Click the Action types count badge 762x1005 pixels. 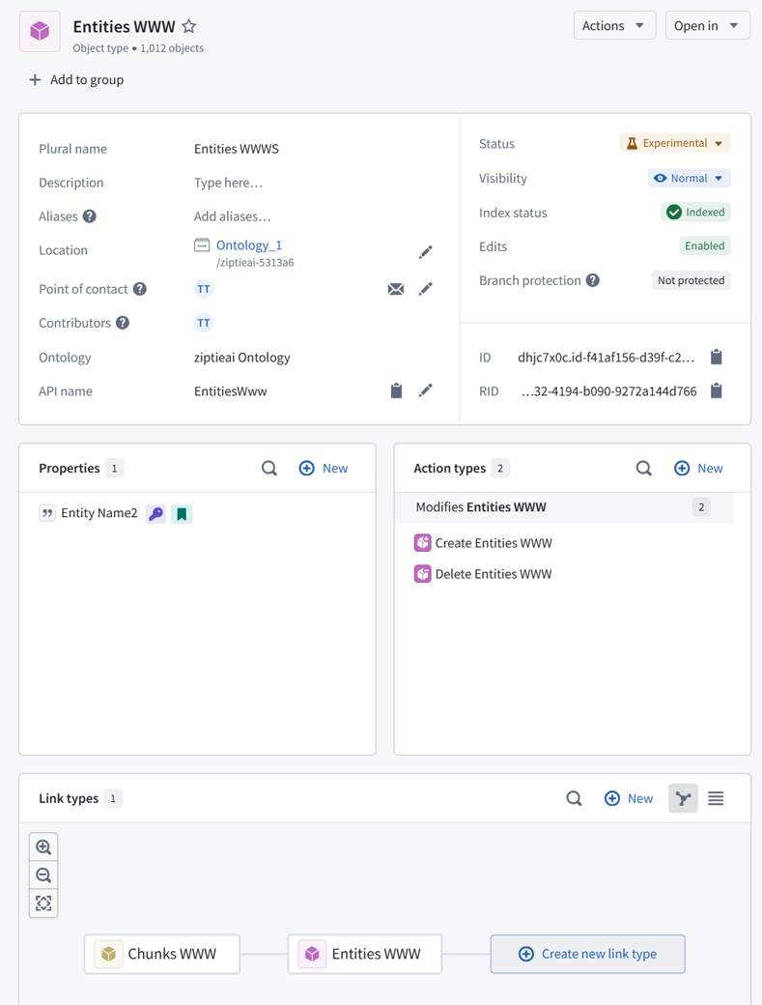pyautogui.click(x=500, y=469)
